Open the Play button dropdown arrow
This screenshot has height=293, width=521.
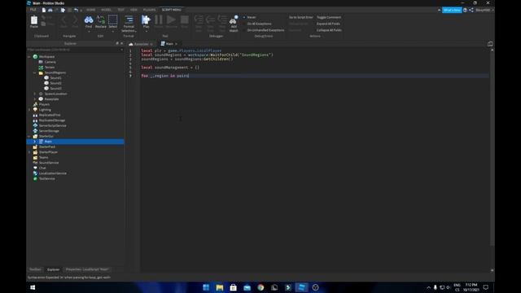[147, 32]
